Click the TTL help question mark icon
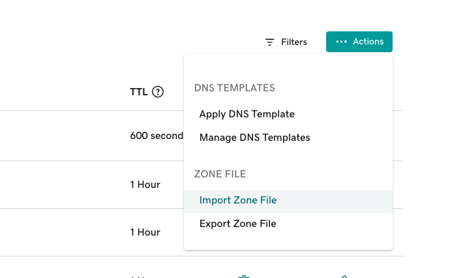 [157, 92]
